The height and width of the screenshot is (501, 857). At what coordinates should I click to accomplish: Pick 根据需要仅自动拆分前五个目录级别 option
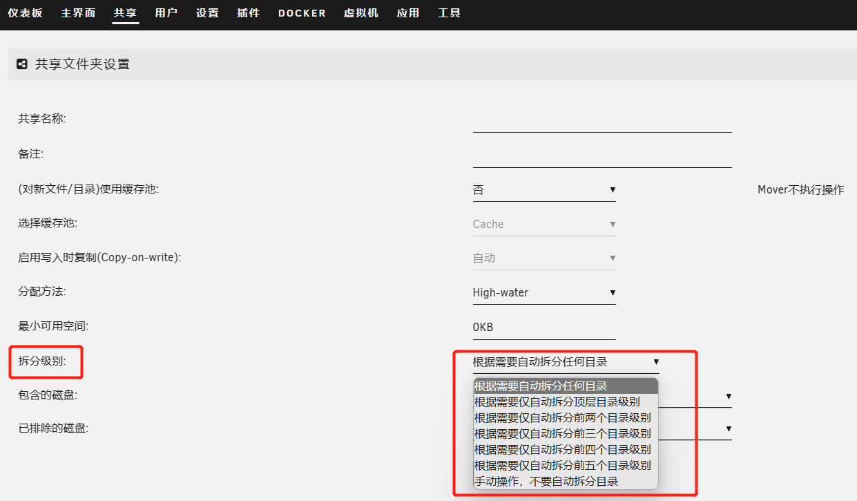click(562, 465)
